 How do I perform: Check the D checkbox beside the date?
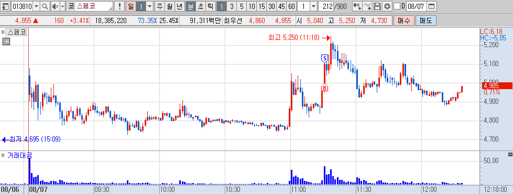click(397, 6)
